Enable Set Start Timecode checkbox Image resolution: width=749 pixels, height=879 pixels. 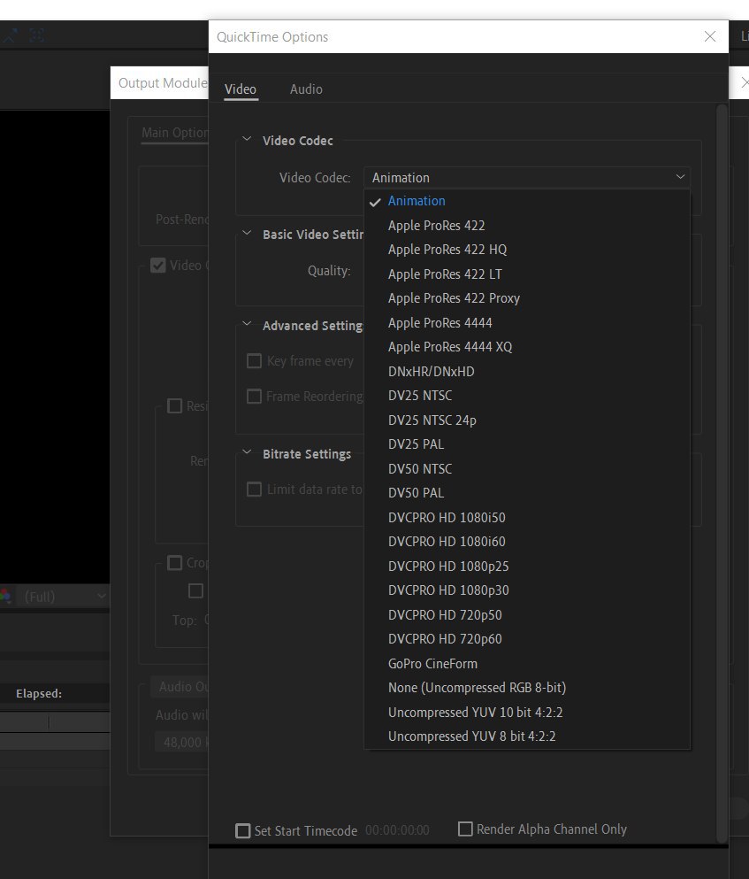pyautogui.click(x=243, y=831)
